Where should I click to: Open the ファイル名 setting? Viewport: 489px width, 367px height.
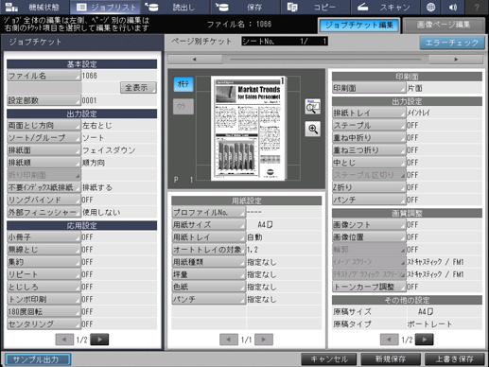coord(44,76)
